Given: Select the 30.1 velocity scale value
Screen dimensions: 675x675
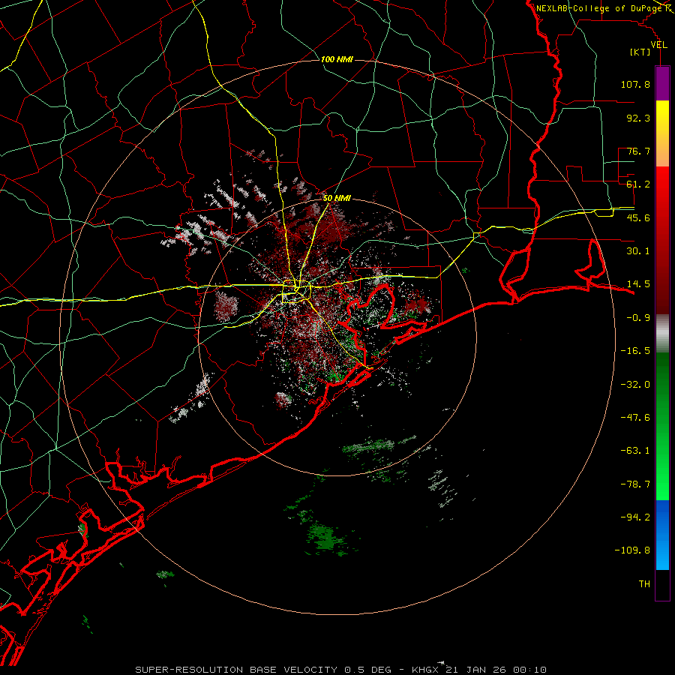Looking at the screenshot, I should [638, 251].
